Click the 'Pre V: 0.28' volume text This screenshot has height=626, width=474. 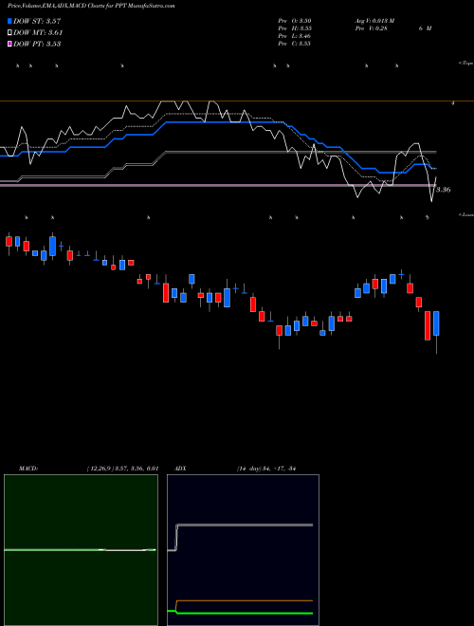click(x=372, y=28)
